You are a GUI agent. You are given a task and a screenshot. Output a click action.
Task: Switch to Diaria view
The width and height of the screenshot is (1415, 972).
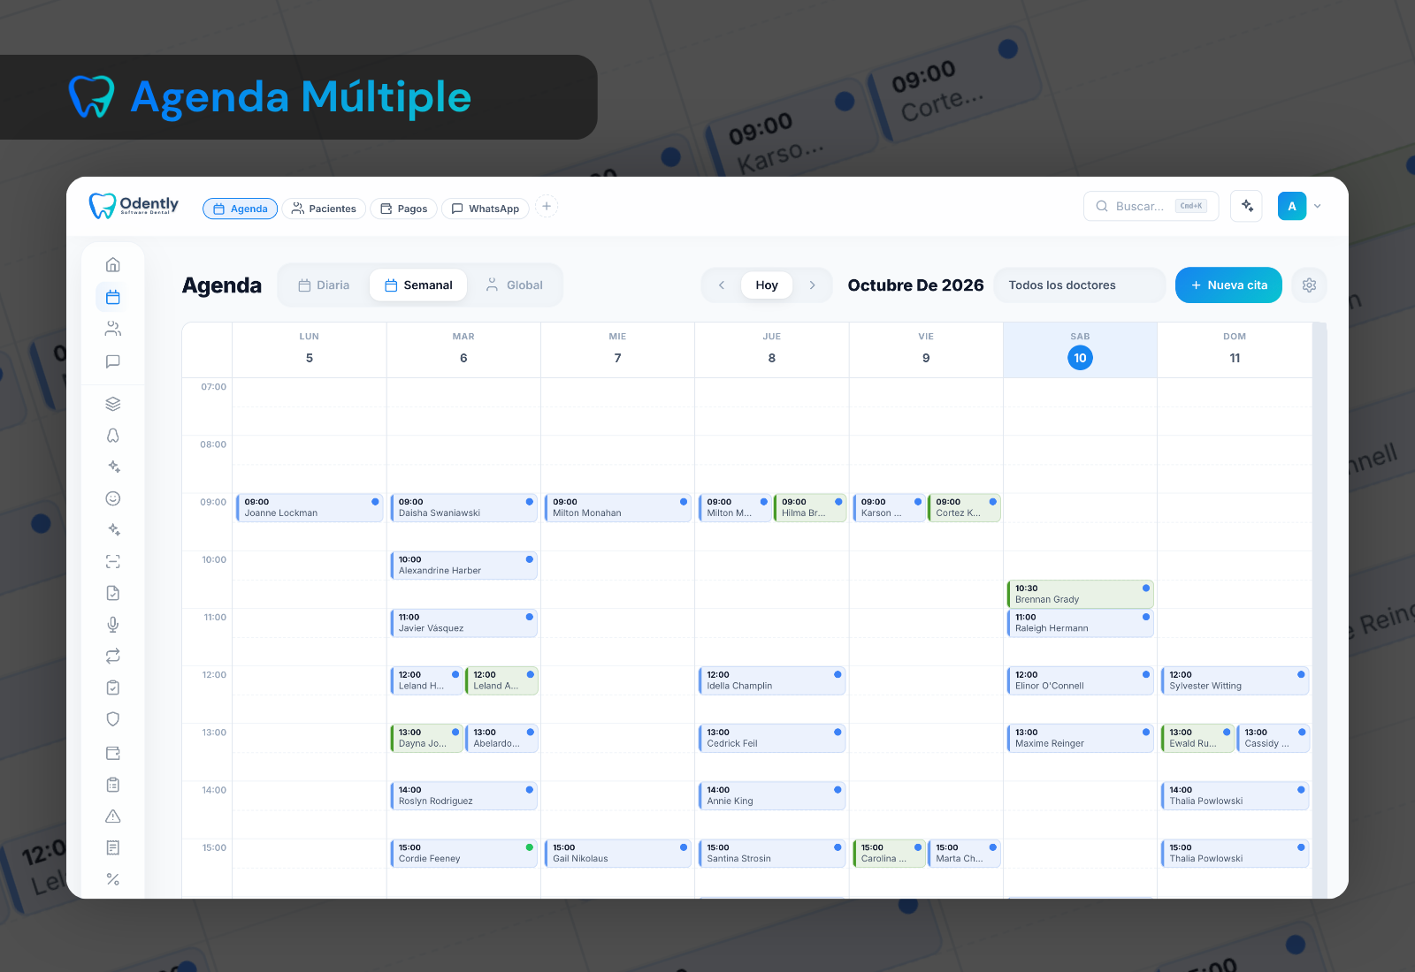pos(324,285)
